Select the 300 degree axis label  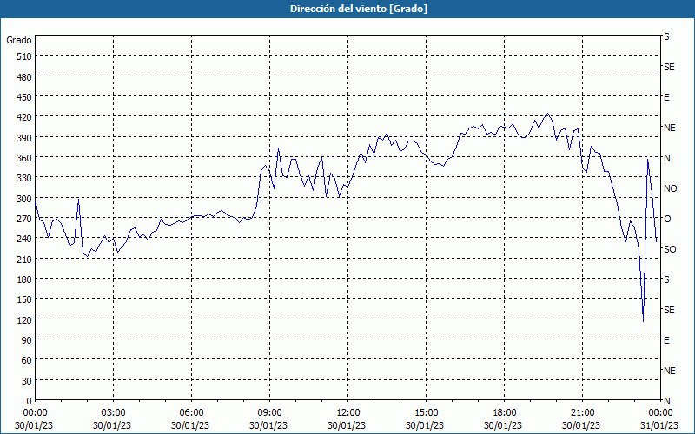click(x=24, y=199)
